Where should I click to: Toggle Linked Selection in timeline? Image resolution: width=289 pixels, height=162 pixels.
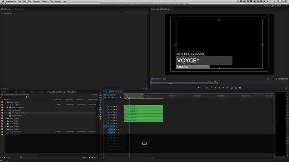click(x=113, y=97)
